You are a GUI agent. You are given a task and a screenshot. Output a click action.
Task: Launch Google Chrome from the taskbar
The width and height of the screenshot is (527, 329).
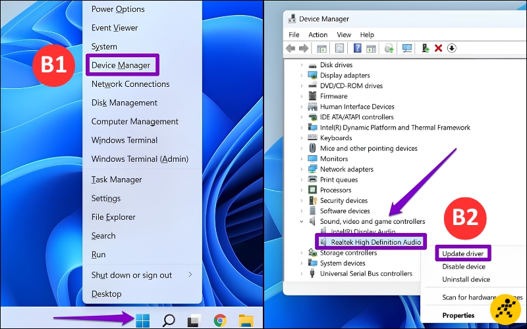(x=220, y=320)
